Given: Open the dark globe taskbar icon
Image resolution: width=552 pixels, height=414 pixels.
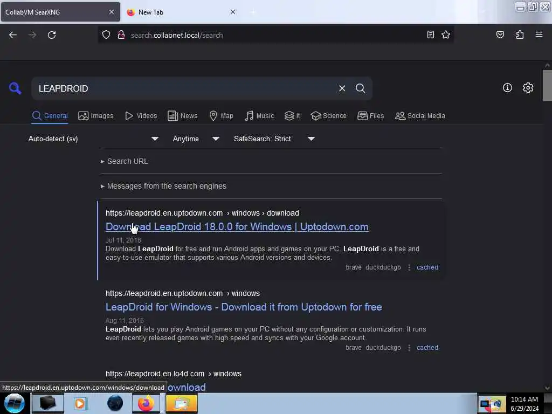Looking at the screenshot, I should tap(115, 403).
